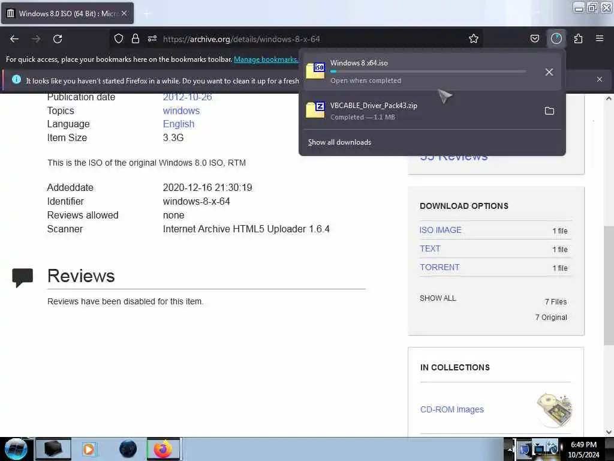Image resolution: width=614 pixels, height=461 pixels.
Task: Download the TORRENT option
Action: click(x=440, y=267)
